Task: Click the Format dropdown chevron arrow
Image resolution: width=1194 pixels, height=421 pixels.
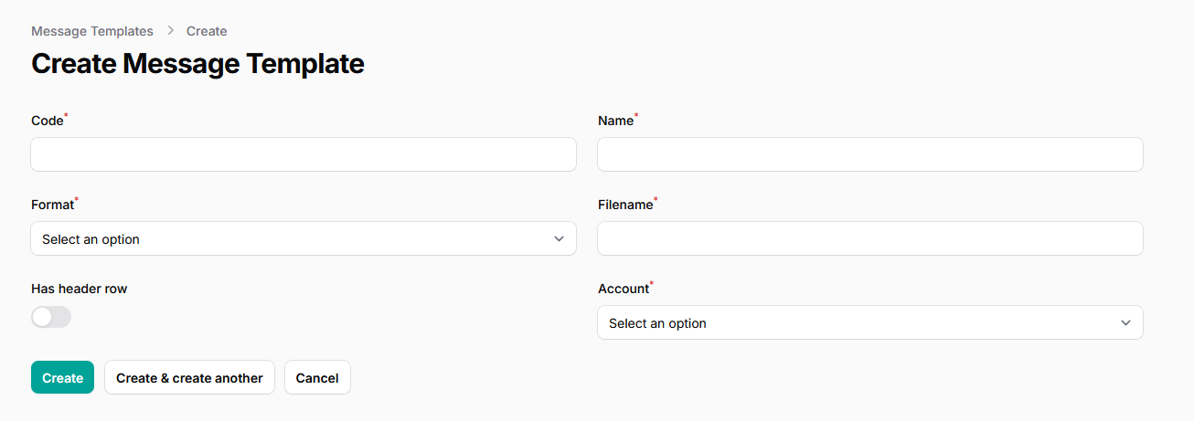Action: 559,239
